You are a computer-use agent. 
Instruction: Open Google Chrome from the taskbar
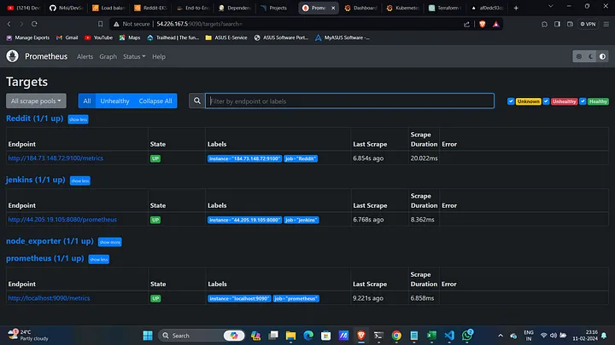(396, 336)
